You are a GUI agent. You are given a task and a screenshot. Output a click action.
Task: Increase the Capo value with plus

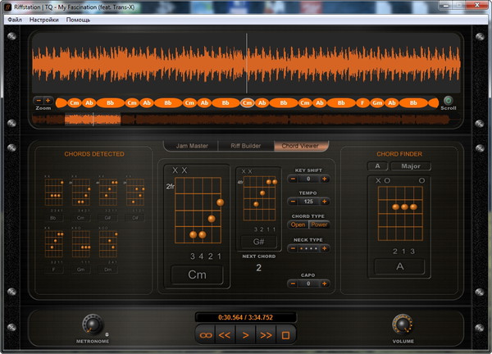coord(325,284)
